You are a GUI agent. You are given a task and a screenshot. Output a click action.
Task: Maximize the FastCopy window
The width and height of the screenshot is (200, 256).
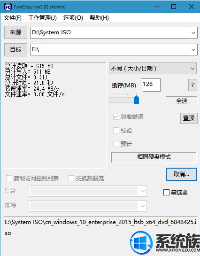click(x=174, y=7)
